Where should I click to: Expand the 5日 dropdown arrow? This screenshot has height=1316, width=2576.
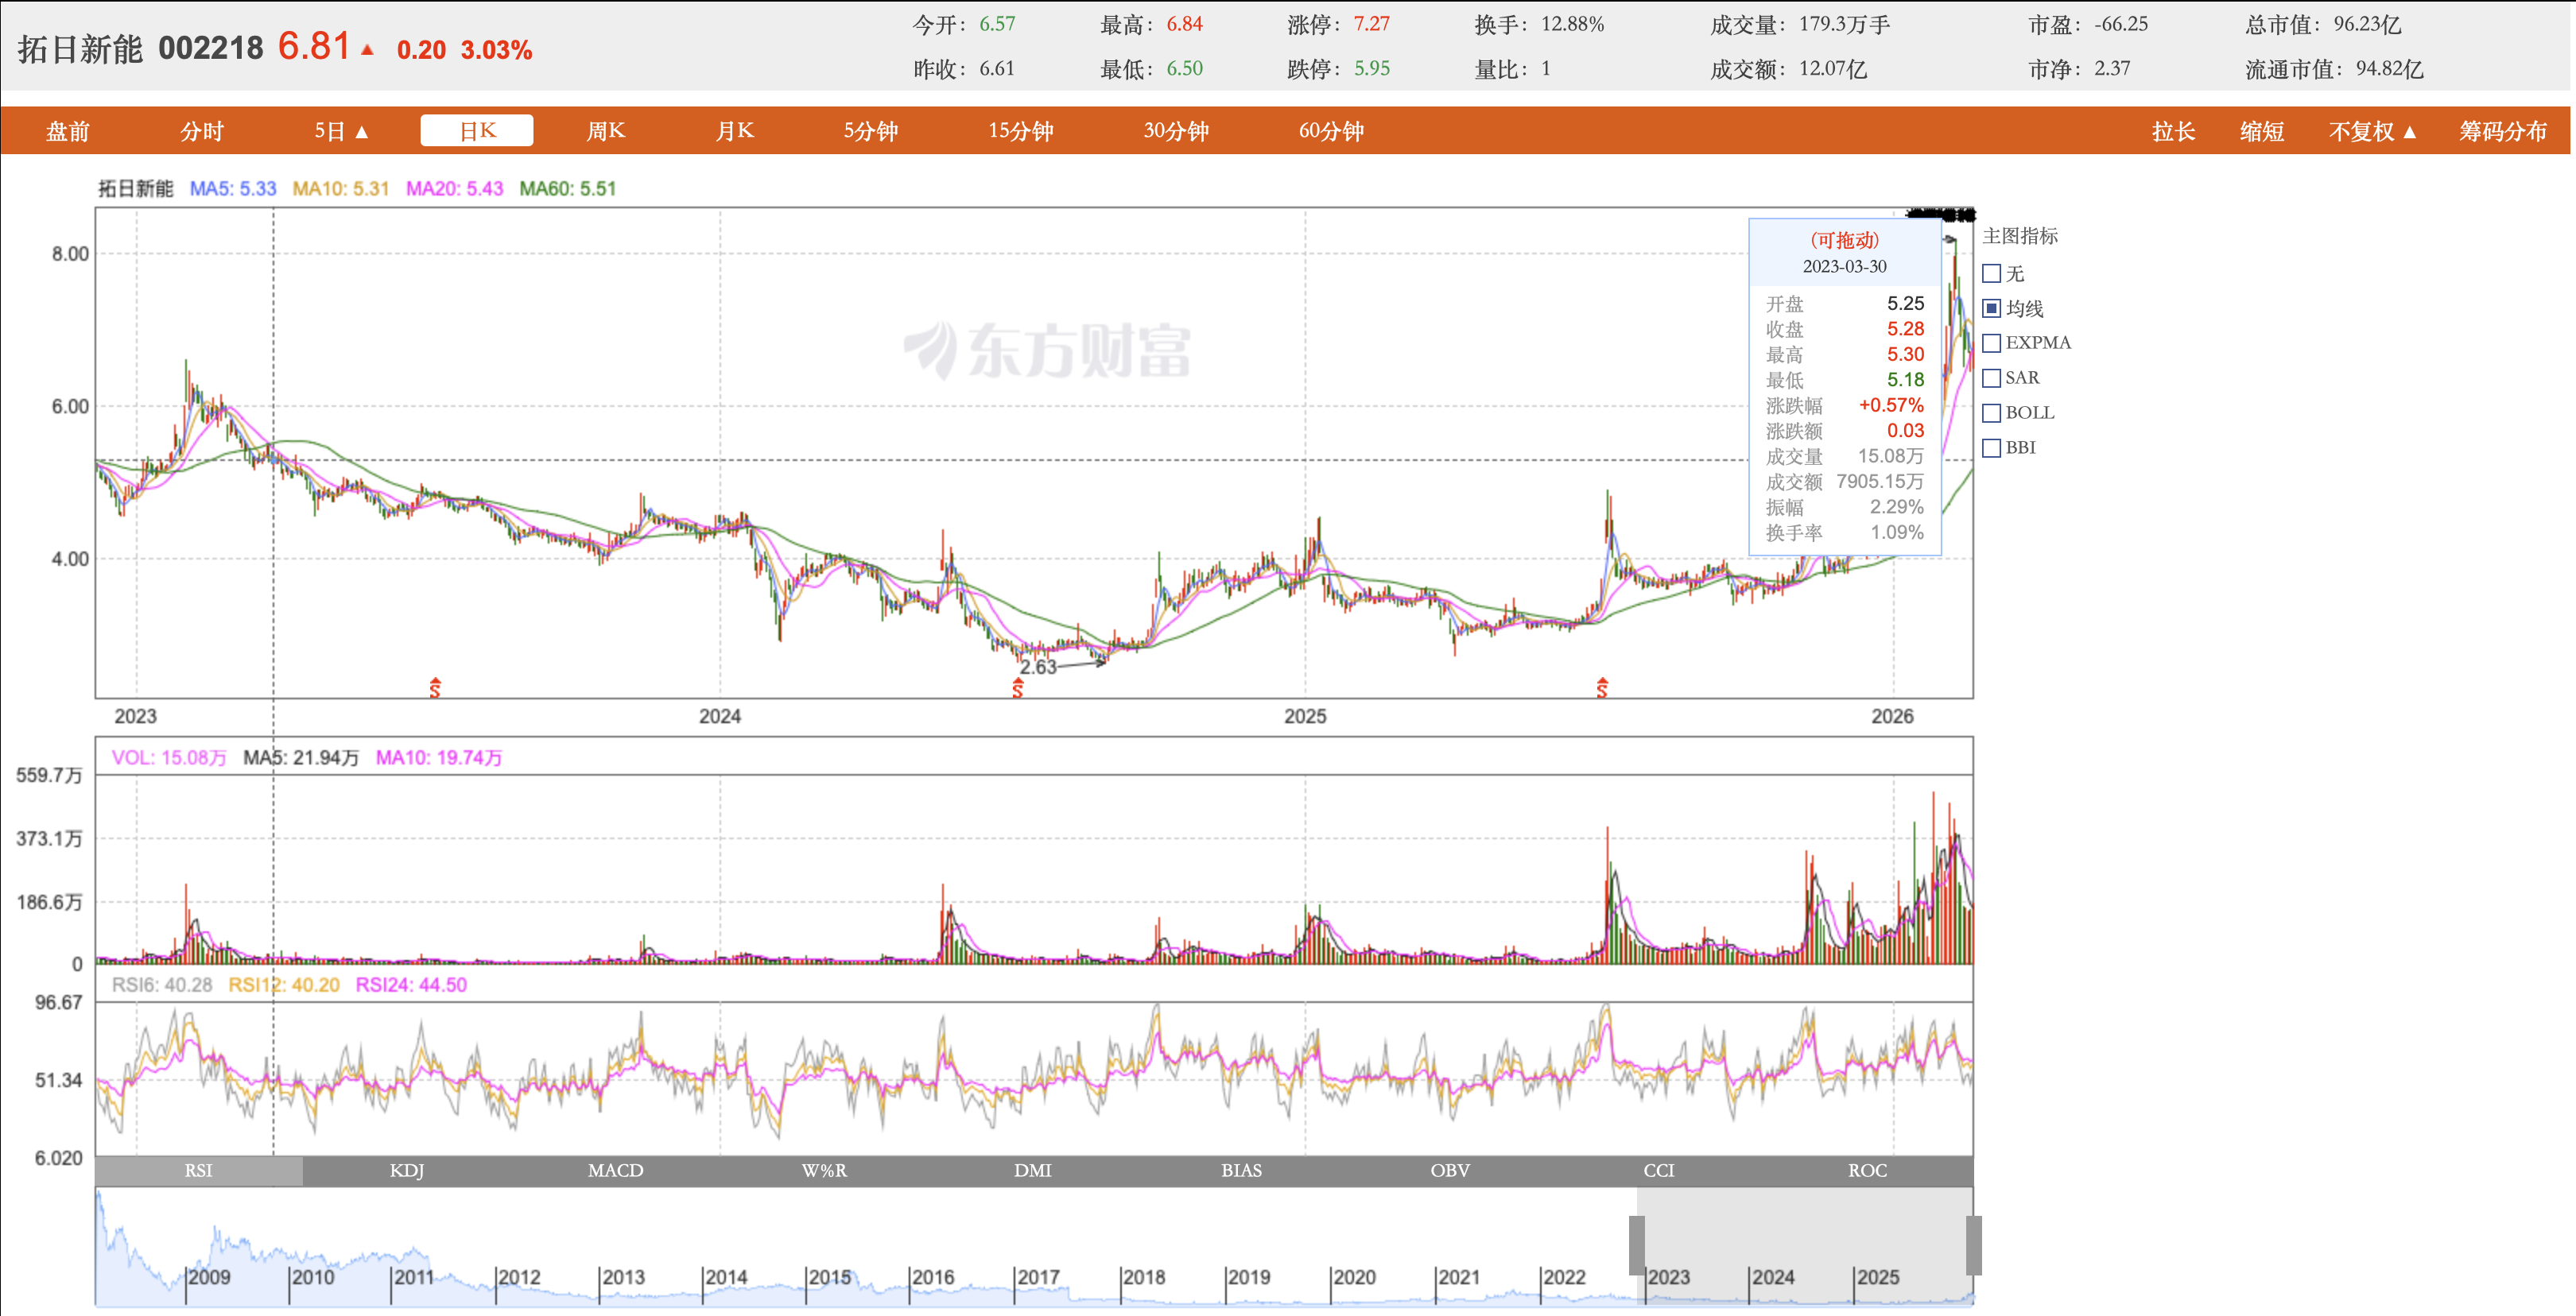click(362, 132)
